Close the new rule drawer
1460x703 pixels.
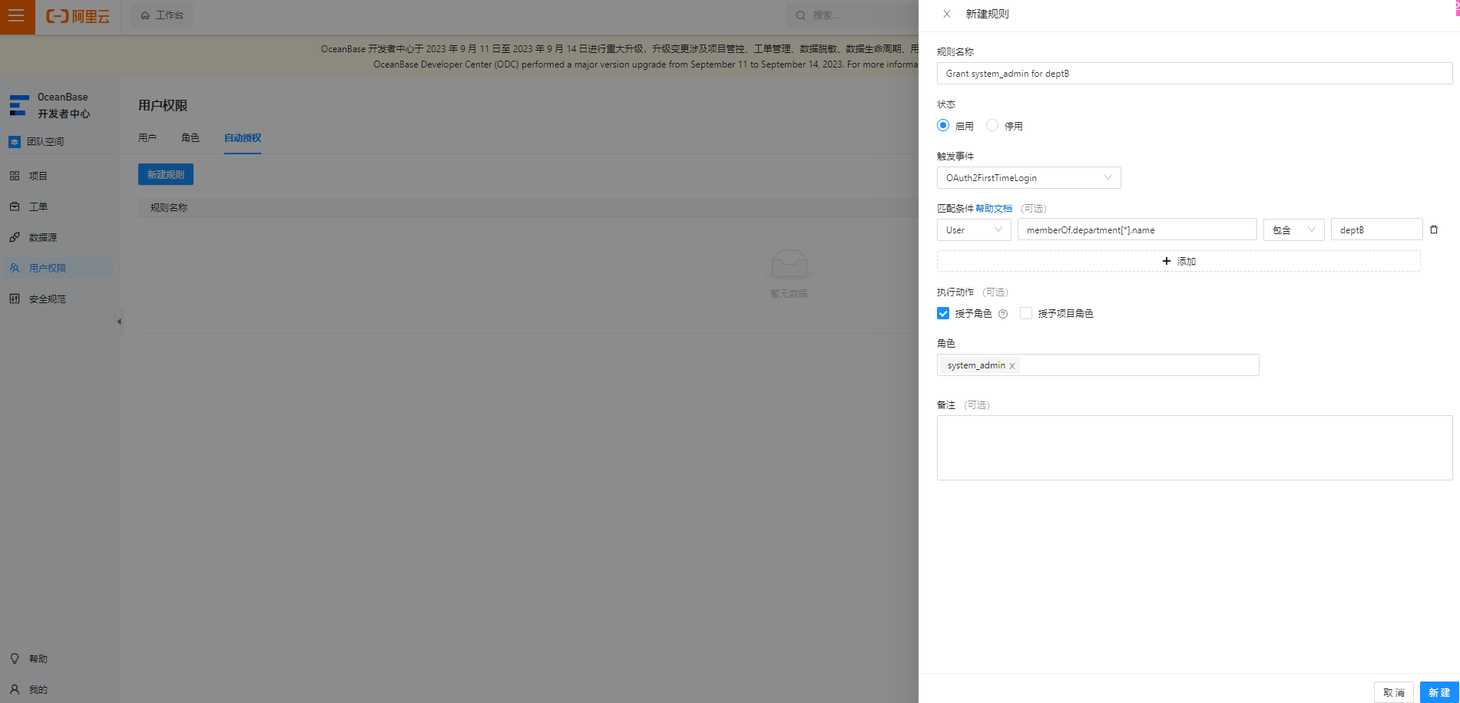click(947, 14)
